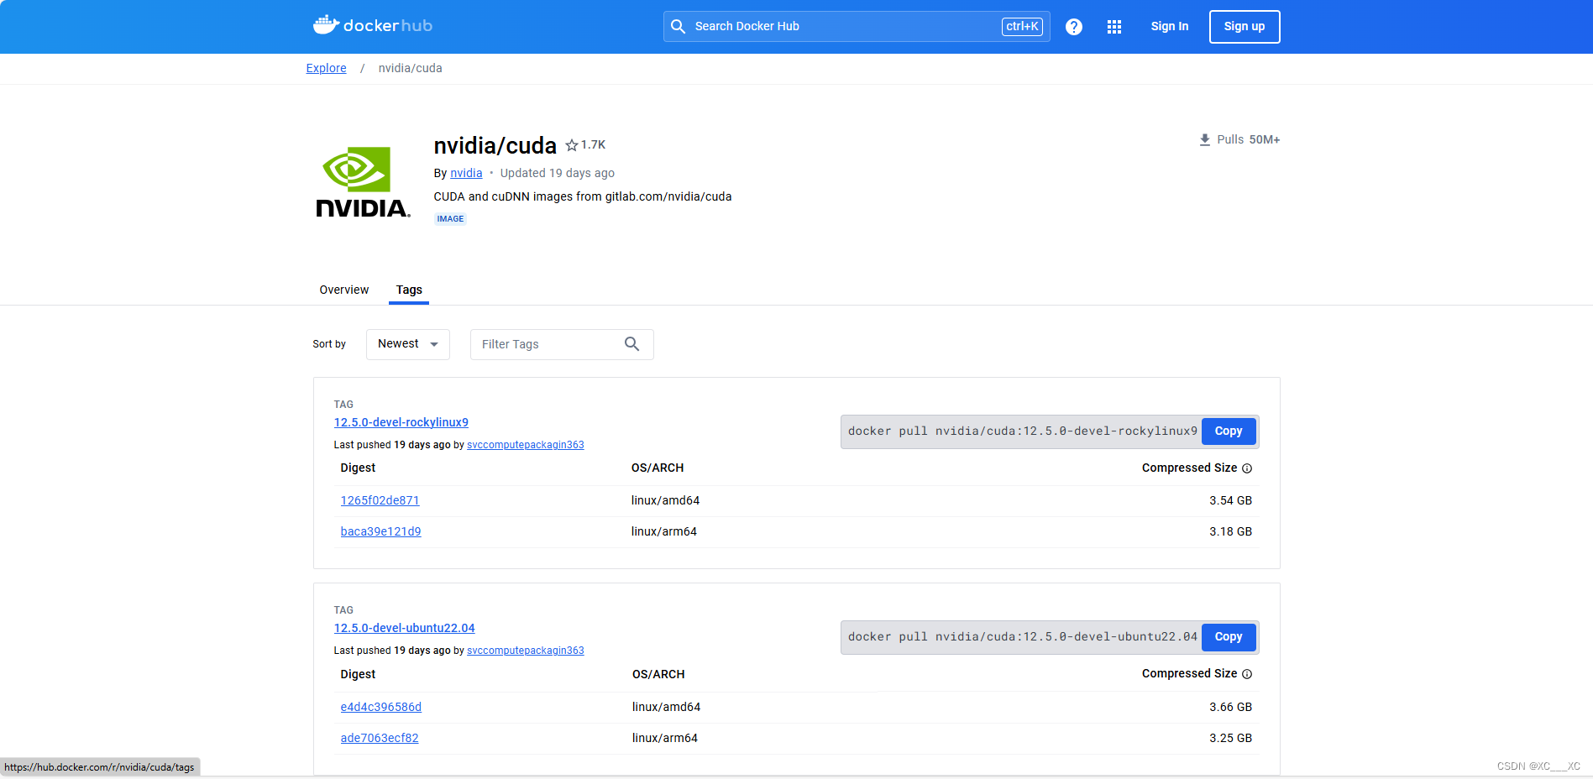Open tag 12.5.0-devel-ubuntu22.04 link
This screenshot has height=779, width=1593.
tap(405, 628)
